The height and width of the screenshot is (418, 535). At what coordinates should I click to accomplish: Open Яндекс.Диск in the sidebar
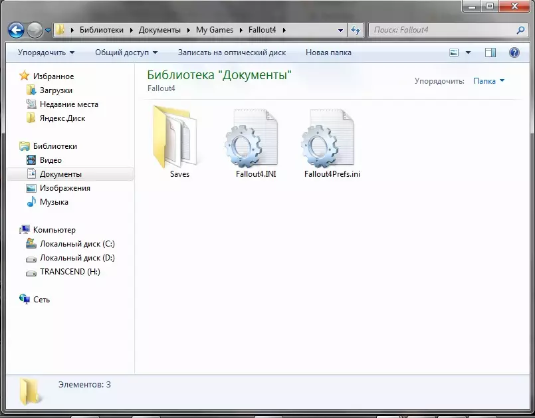[62, 118]
